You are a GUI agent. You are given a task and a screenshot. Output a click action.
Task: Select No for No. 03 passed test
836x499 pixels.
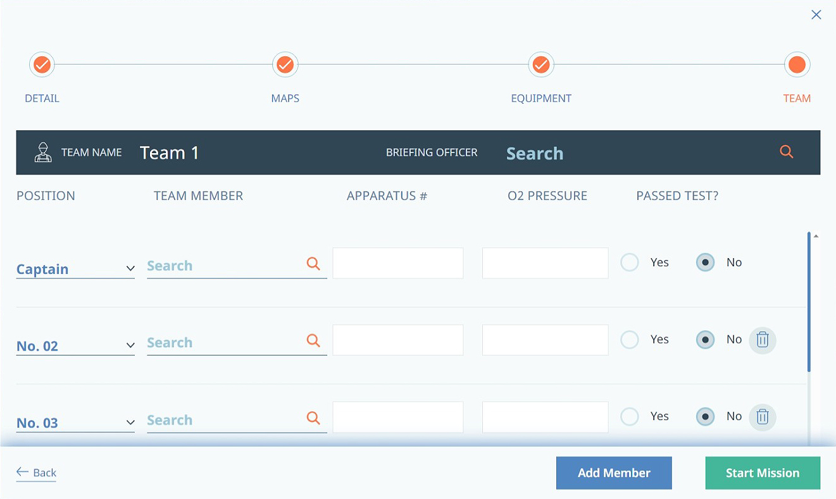click(x=705, y=416)
